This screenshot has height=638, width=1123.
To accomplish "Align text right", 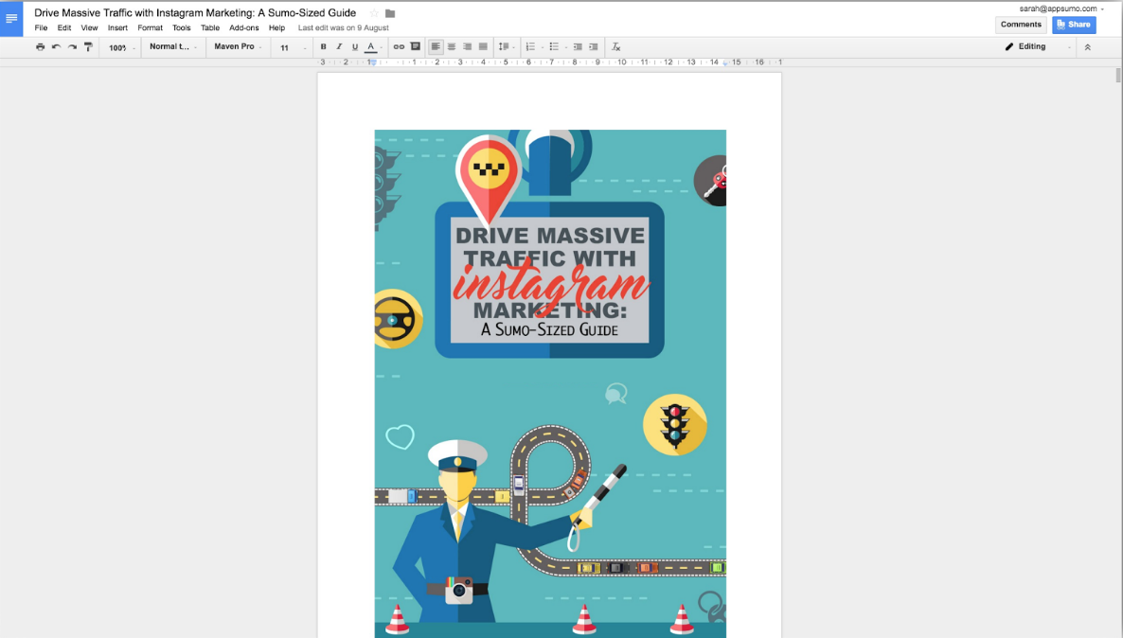I will [467, 47].
